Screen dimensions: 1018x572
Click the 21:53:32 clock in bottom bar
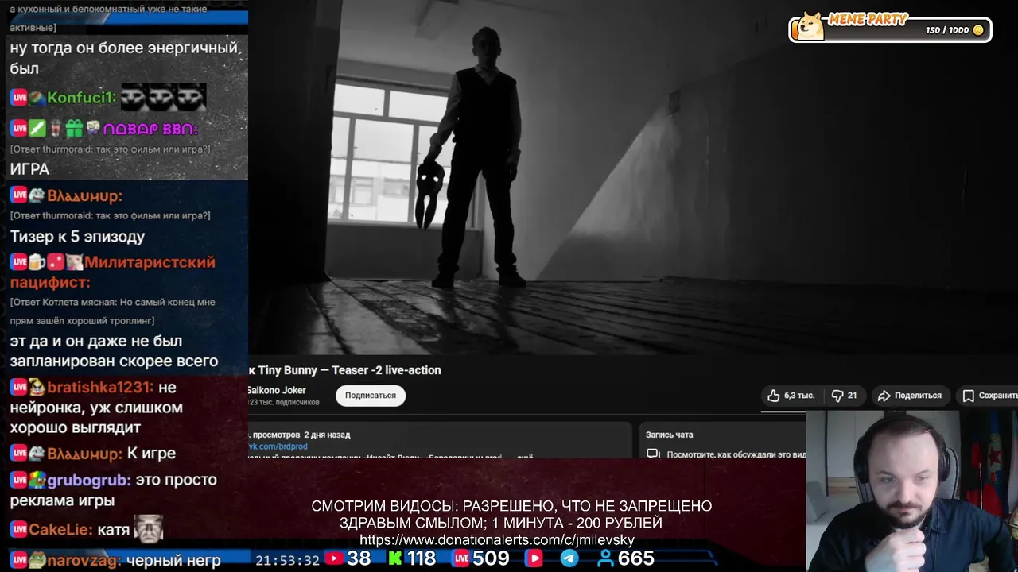287,560
